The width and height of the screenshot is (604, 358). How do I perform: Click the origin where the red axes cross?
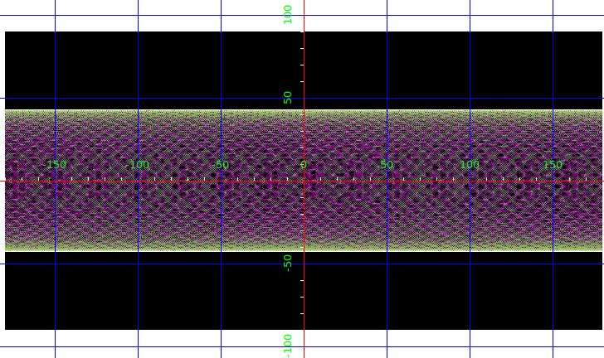pos(304,181)
